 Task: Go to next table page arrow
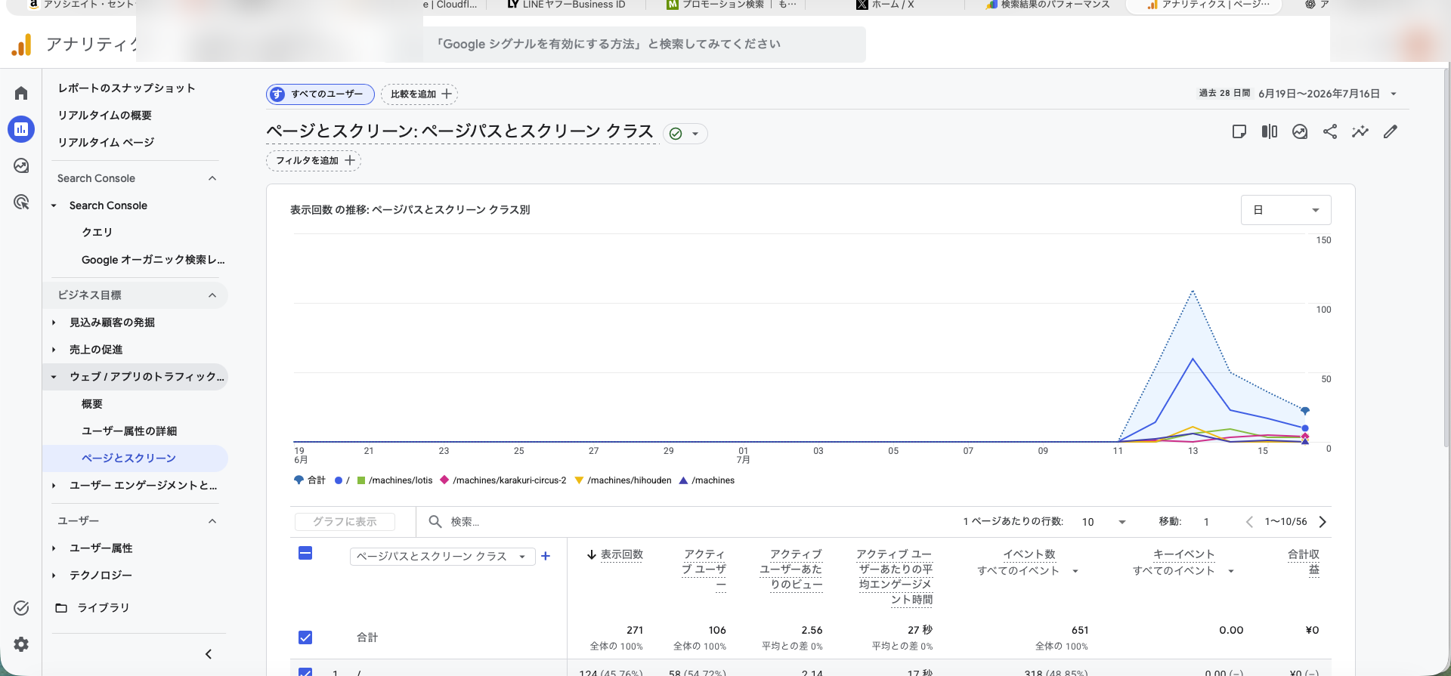1323,522
